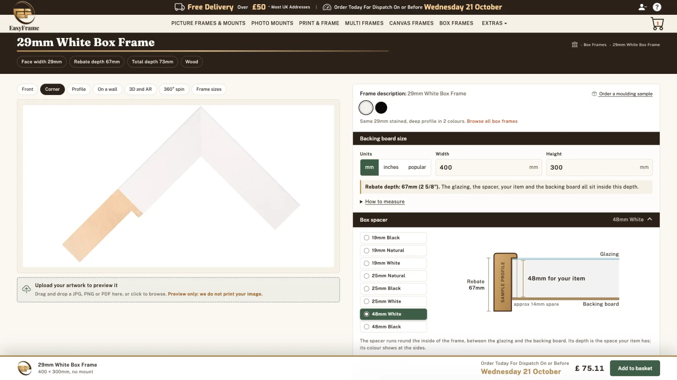Open the EasyFrame logo home link
This screenshot has height=380, width=677.
(24, 16)
